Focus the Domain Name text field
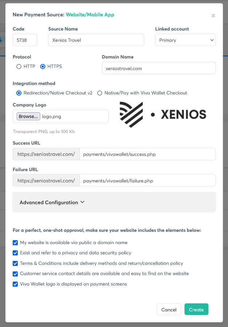228x327 pixels. click(158, 68)
